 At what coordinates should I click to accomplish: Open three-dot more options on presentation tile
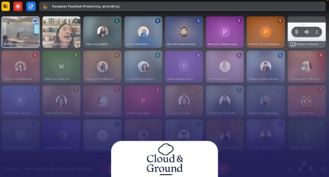pos(317,32)
